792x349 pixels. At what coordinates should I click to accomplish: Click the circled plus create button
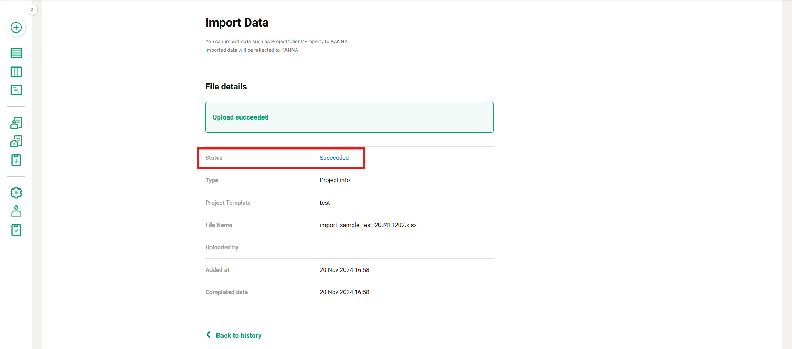(x=16, y=28)
